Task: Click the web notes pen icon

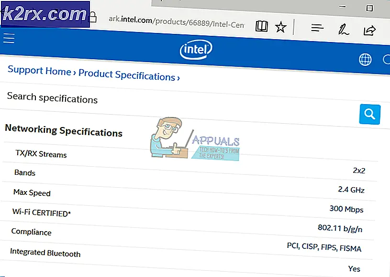Action: [x=343, y=29]
